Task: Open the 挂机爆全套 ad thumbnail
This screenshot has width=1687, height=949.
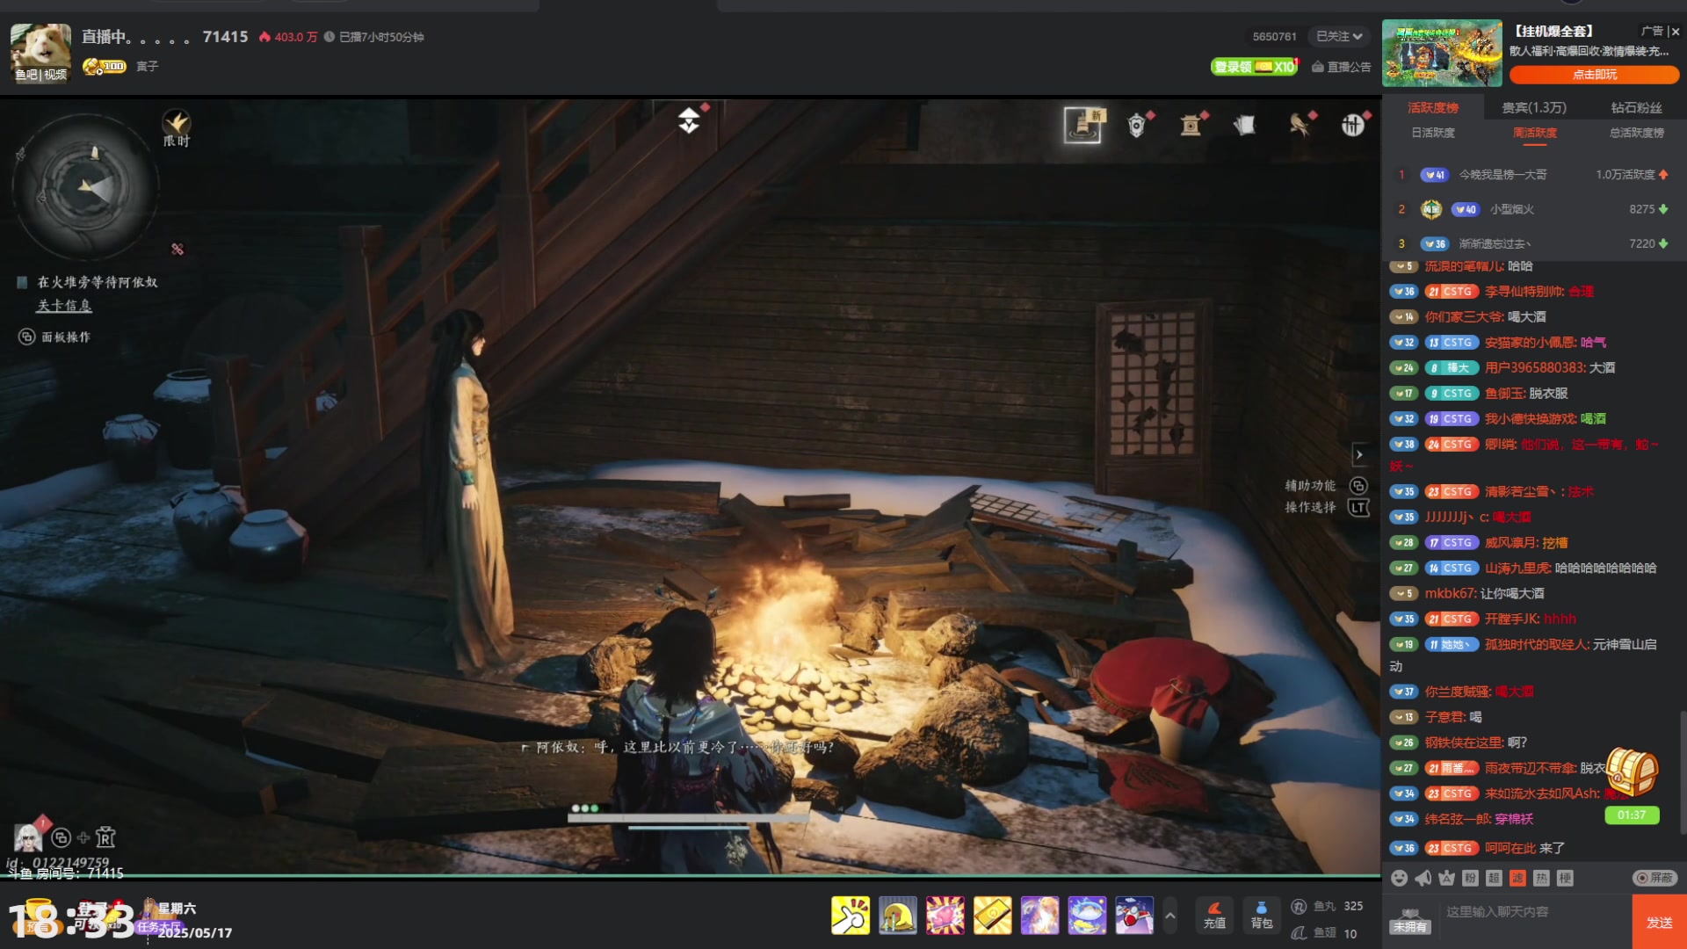Action: [x=1442, y=54]
